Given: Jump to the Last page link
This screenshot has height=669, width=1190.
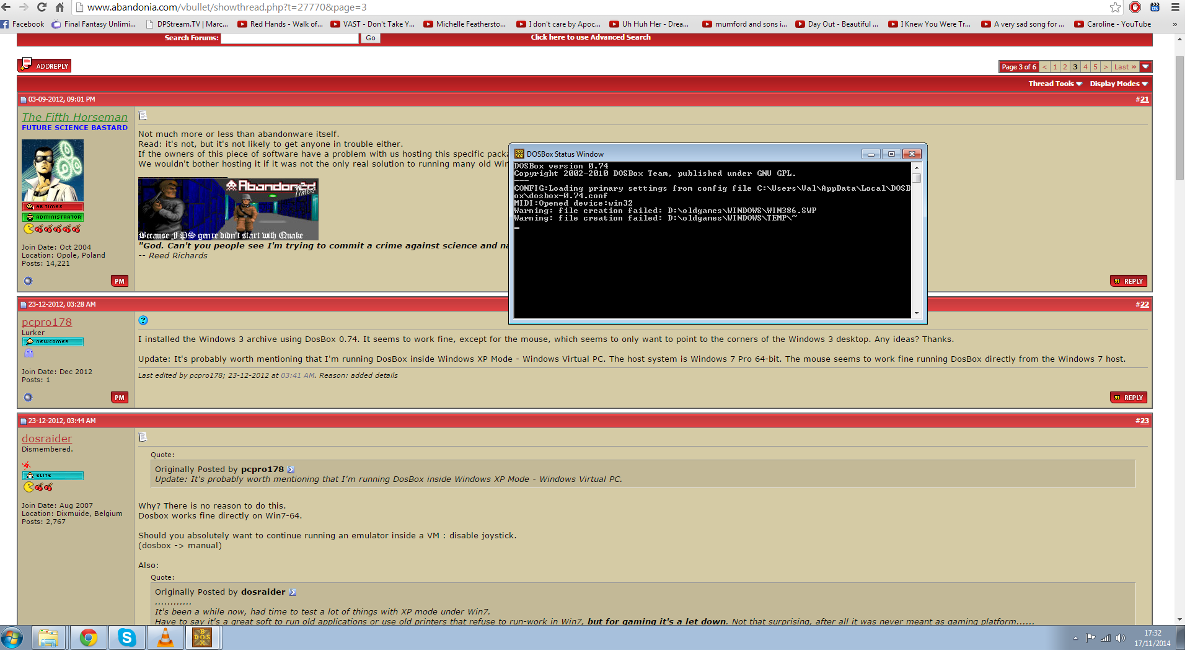Looking at the screenshot, I should pos(1124,67).
